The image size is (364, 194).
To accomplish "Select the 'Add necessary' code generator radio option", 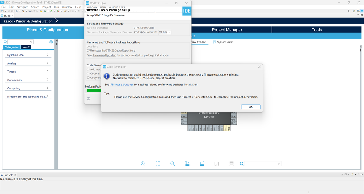I will click(88, 69).
